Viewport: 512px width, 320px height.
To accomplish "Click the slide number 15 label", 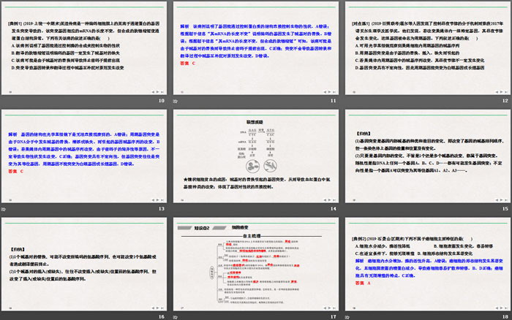I will (504, 208).
